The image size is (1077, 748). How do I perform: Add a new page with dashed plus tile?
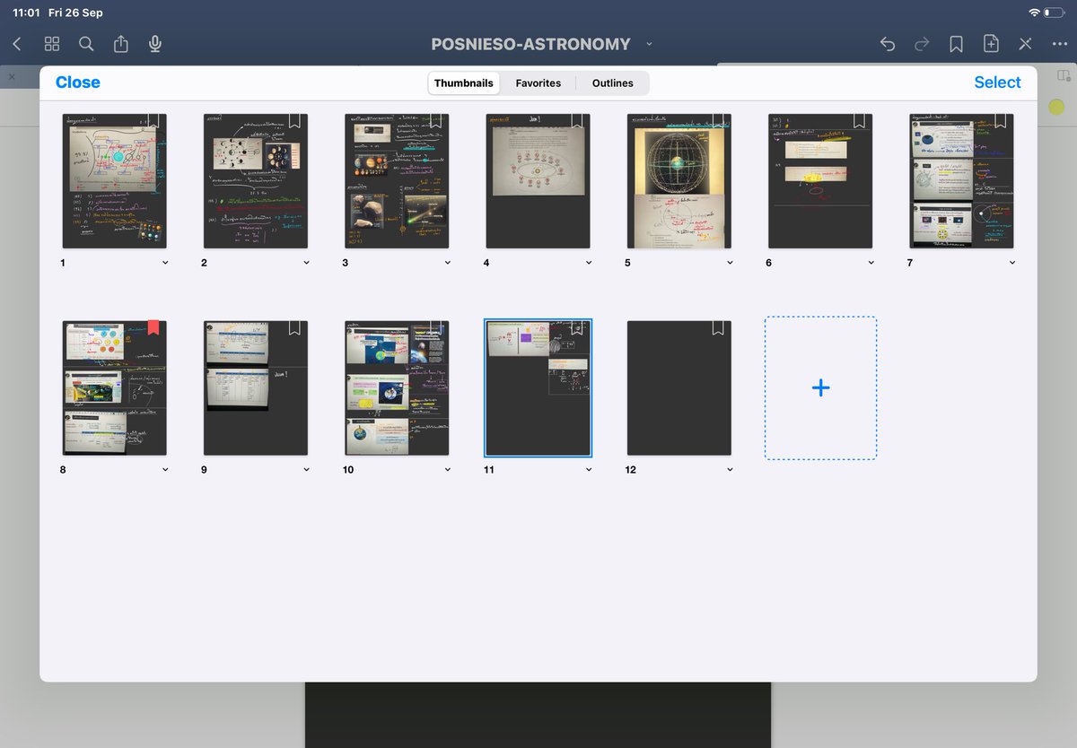click(820, 387)
